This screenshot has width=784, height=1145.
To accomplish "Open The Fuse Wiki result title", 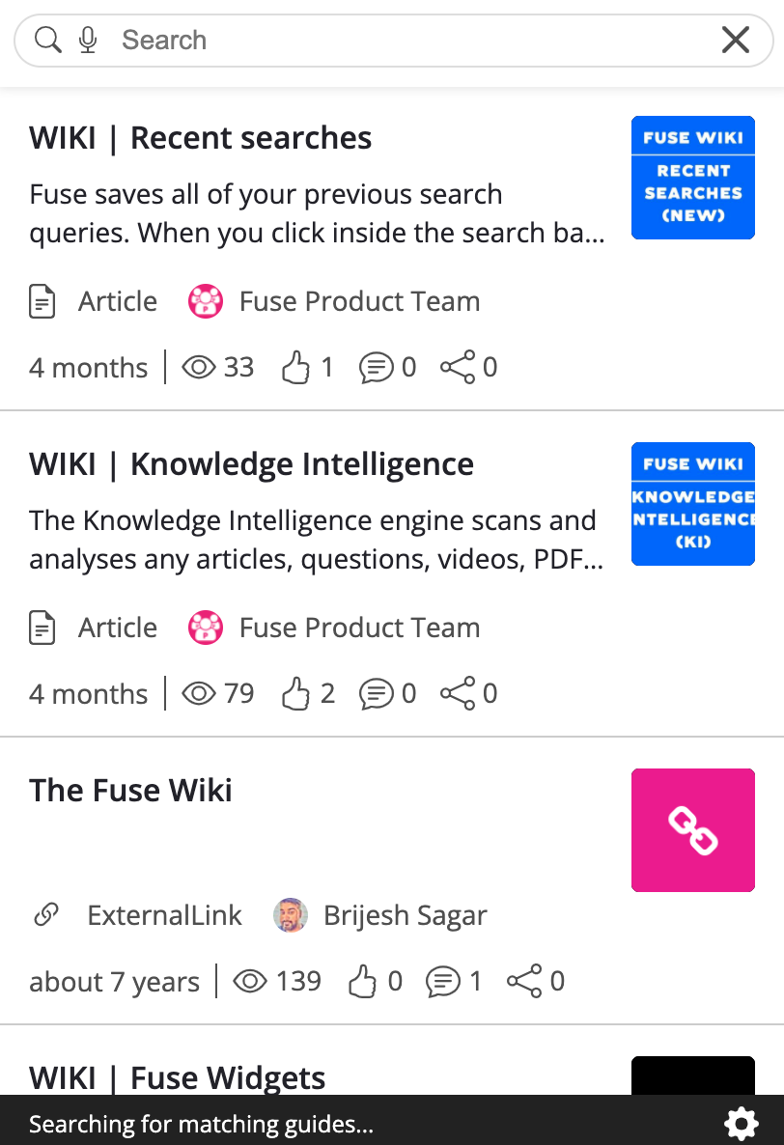I will tap(130, 790).
